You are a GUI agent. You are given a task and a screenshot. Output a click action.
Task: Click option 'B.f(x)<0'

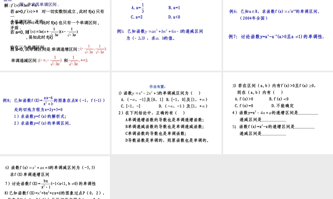click(279, 99)
